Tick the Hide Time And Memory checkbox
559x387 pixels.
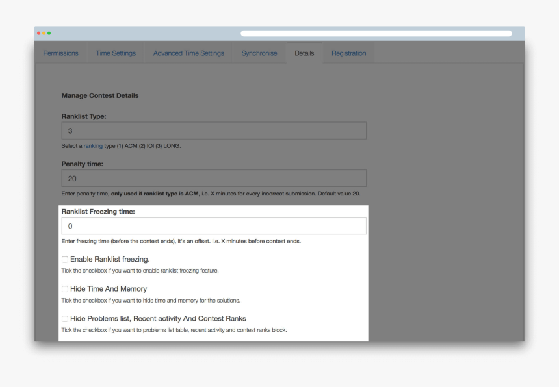[x=65, y=289]
